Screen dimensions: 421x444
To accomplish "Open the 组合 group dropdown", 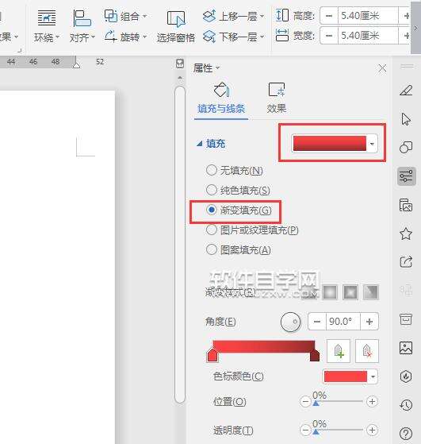I will [x=125, y=16].
